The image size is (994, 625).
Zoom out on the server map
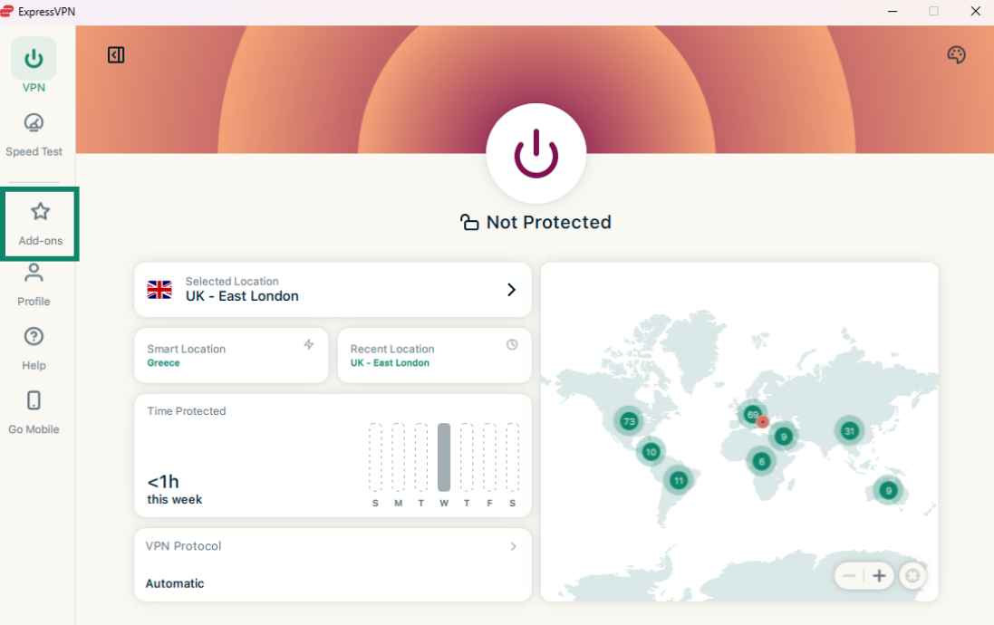[849, 576]
